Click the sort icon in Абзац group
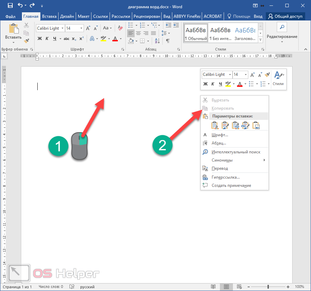311x291 pixels. click(x=157, y=41)
